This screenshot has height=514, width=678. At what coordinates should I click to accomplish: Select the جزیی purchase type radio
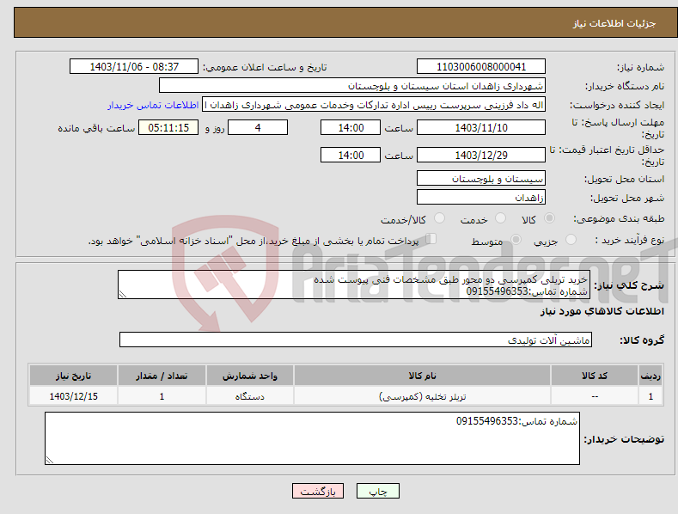[571, 239]
